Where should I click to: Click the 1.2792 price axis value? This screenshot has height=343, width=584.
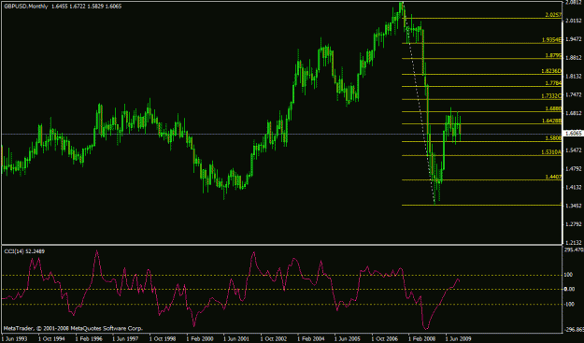pyautogui.click(x=574, y=224)
